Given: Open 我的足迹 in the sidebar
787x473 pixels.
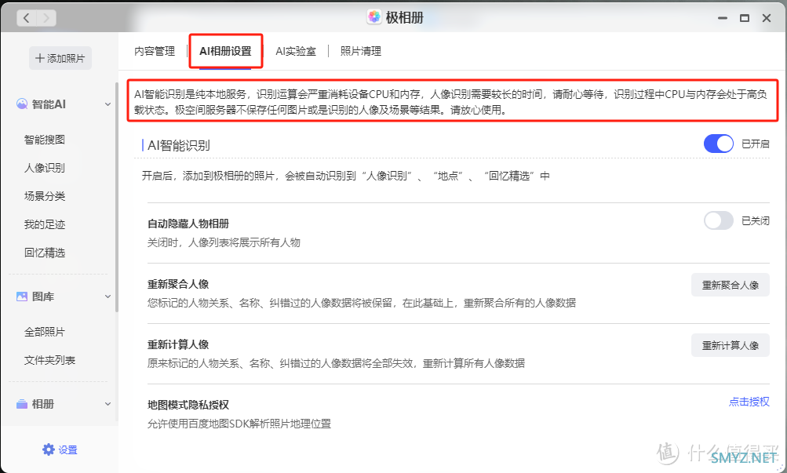Looking at the screenshot, I should tap(45, 224).
